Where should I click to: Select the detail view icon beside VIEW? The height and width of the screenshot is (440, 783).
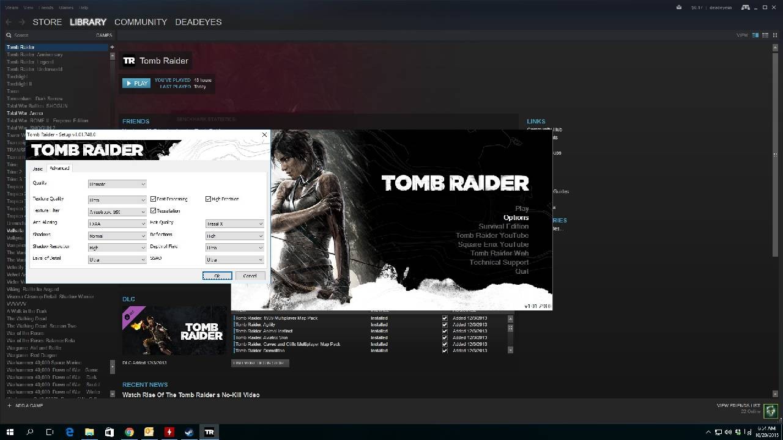click(755, 35)
